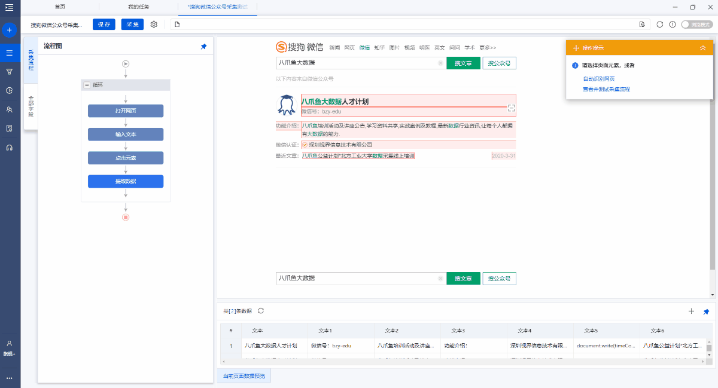Switch to the 首页 tab
The width and height of the screenshot is (718, 388).
click(x=60, y=7)
